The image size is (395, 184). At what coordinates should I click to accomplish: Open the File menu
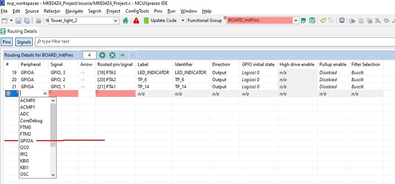pyautogui.click(x=4, y=11)
